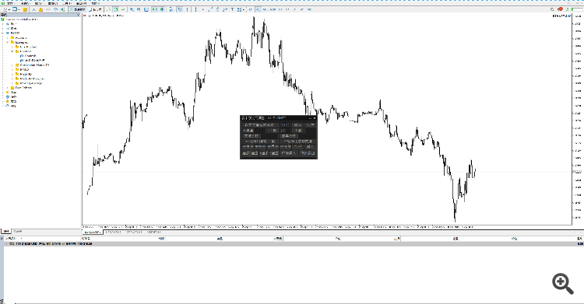
Task: Select the equidistant channel tool
Action: coord(217,9)
